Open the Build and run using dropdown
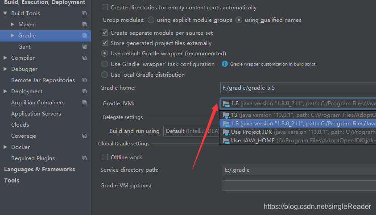 [191, 131]
